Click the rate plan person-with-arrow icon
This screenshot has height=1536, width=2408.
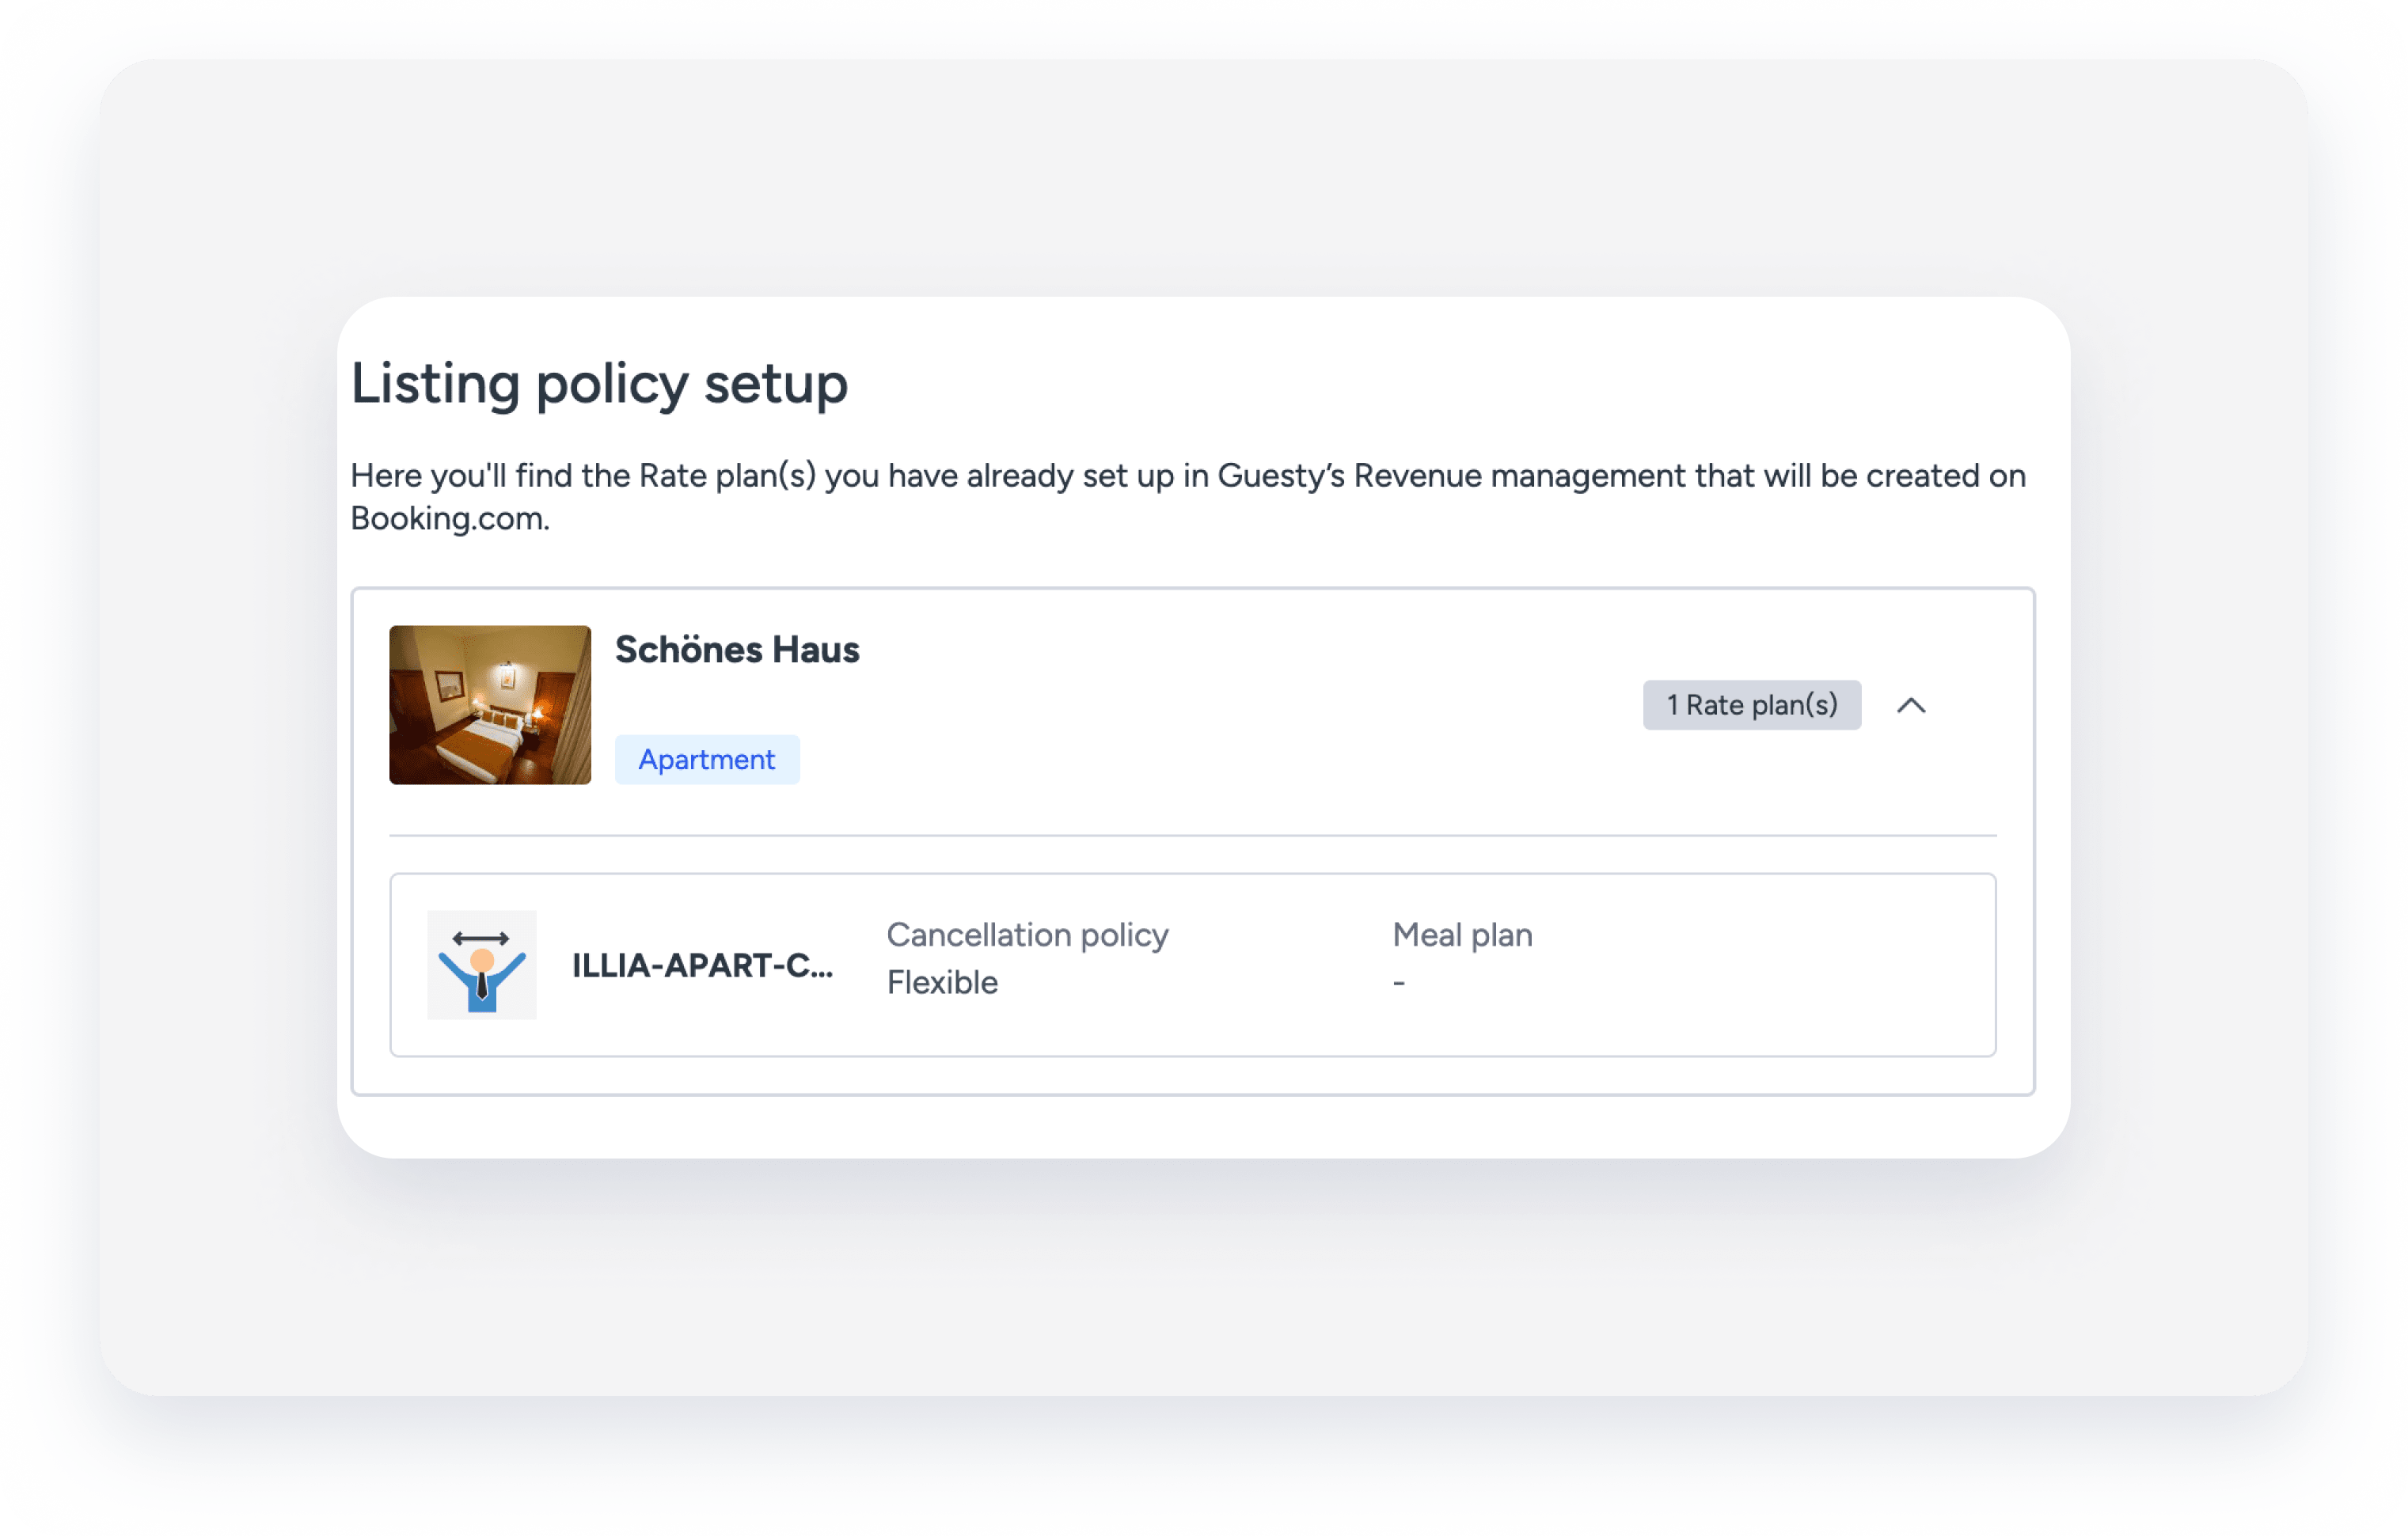[482, 965]
